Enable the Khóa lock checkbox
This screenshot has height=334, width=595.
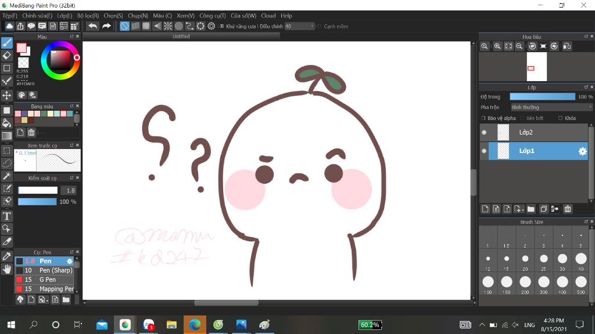(x=561, y=118)
